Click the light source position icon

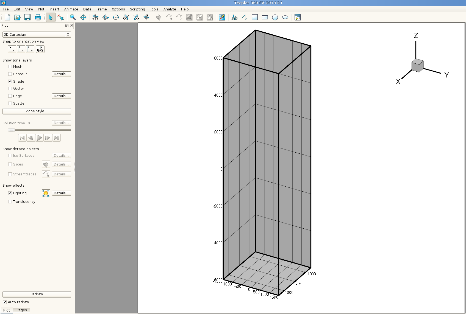coord(46,193)
